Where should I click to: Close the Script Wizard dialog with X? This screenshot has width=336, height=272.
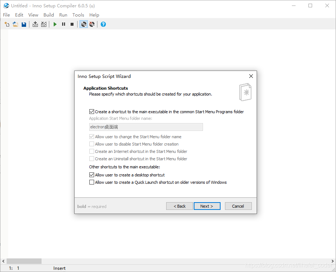coord(251,76)
